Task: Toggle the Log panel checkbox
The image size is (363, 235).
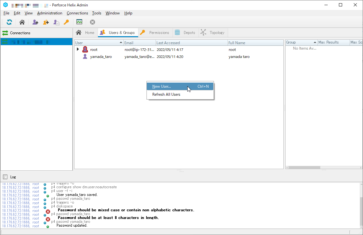Action: (x=5, y=177)
